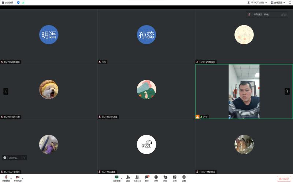This screenshot has height=183, width=293.
Task: Turn on camera with 开启视频
Action: (x=17, y=178)
